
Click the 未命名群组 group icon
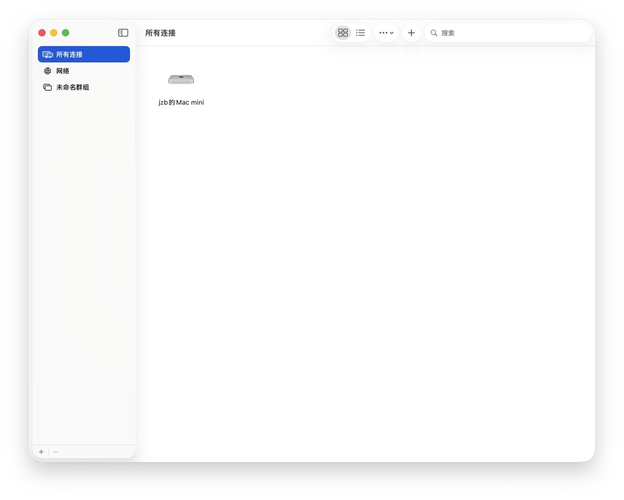point(47,87)
